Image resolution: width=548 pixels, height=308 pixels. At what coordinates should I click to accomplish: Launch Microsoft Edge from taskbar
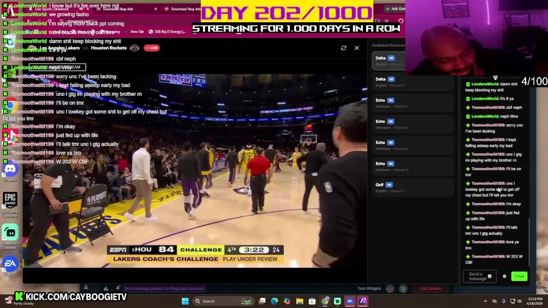(x=274, y=301)
